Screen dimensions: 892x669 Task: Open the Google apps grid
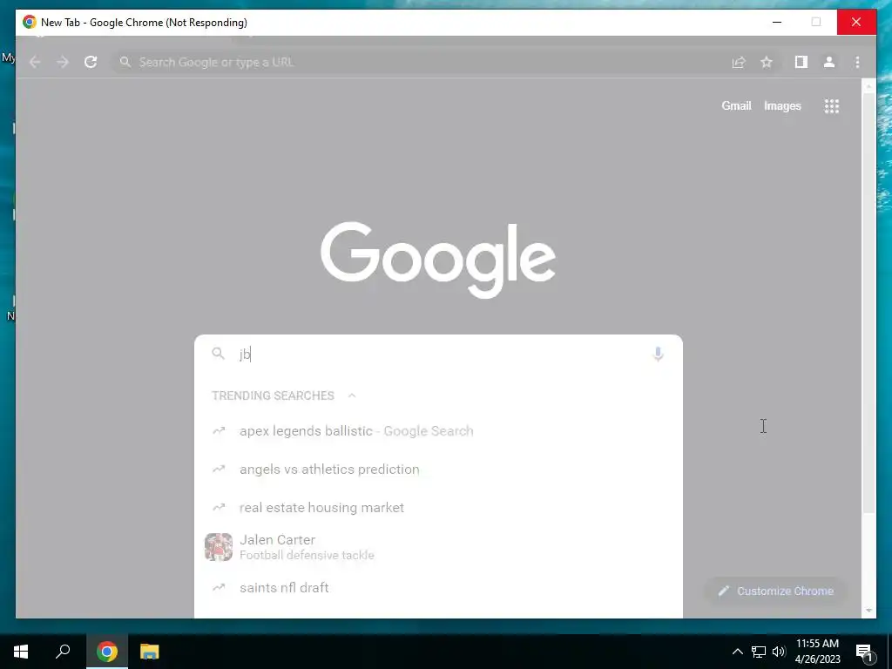(x=832, y=105)
